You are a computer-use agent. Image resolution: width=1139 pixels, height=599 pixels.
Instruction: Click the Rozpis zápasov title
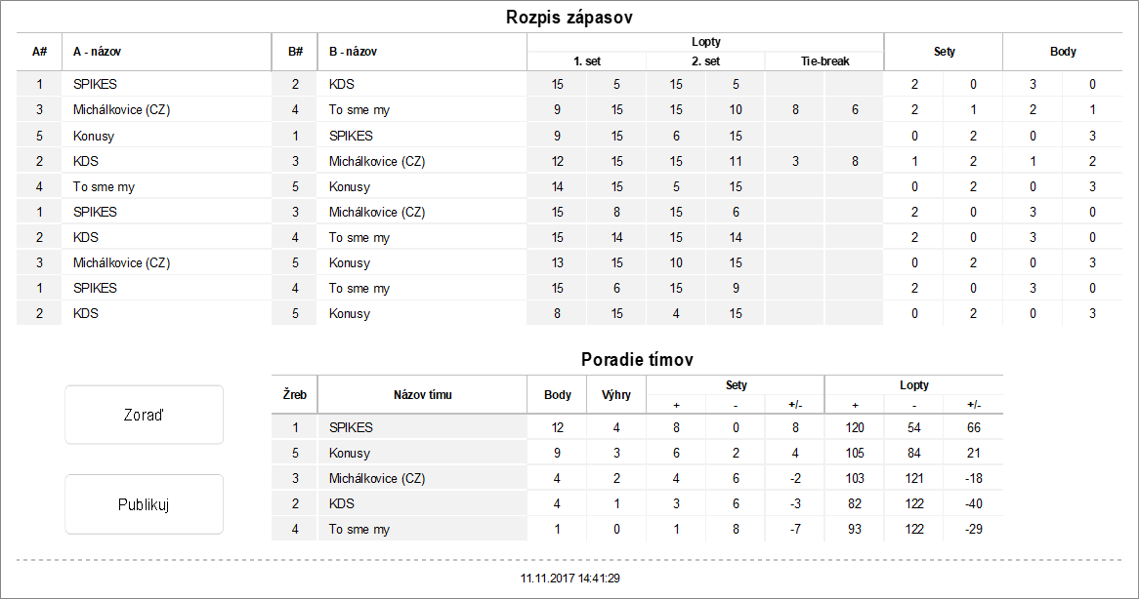click(571, 18)
